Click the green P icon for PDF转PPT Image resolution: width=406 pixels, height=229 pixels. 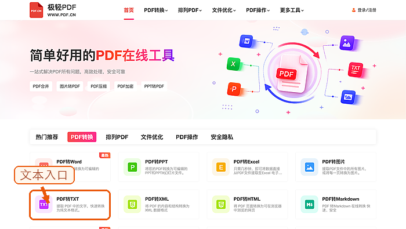pos(132,167)
